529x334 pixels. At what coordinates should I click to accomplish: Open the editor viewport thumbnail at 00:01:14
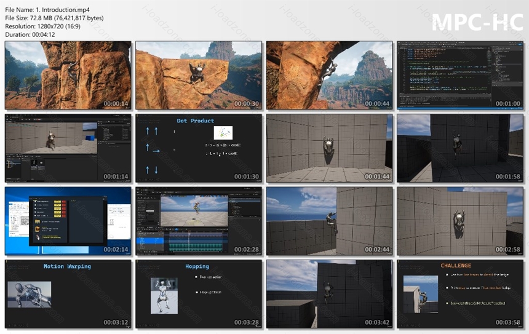[68, 148]
